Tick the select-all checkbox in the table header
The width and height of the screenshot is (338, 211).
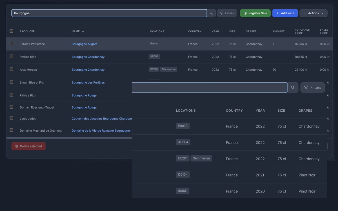tap(11, 31)
